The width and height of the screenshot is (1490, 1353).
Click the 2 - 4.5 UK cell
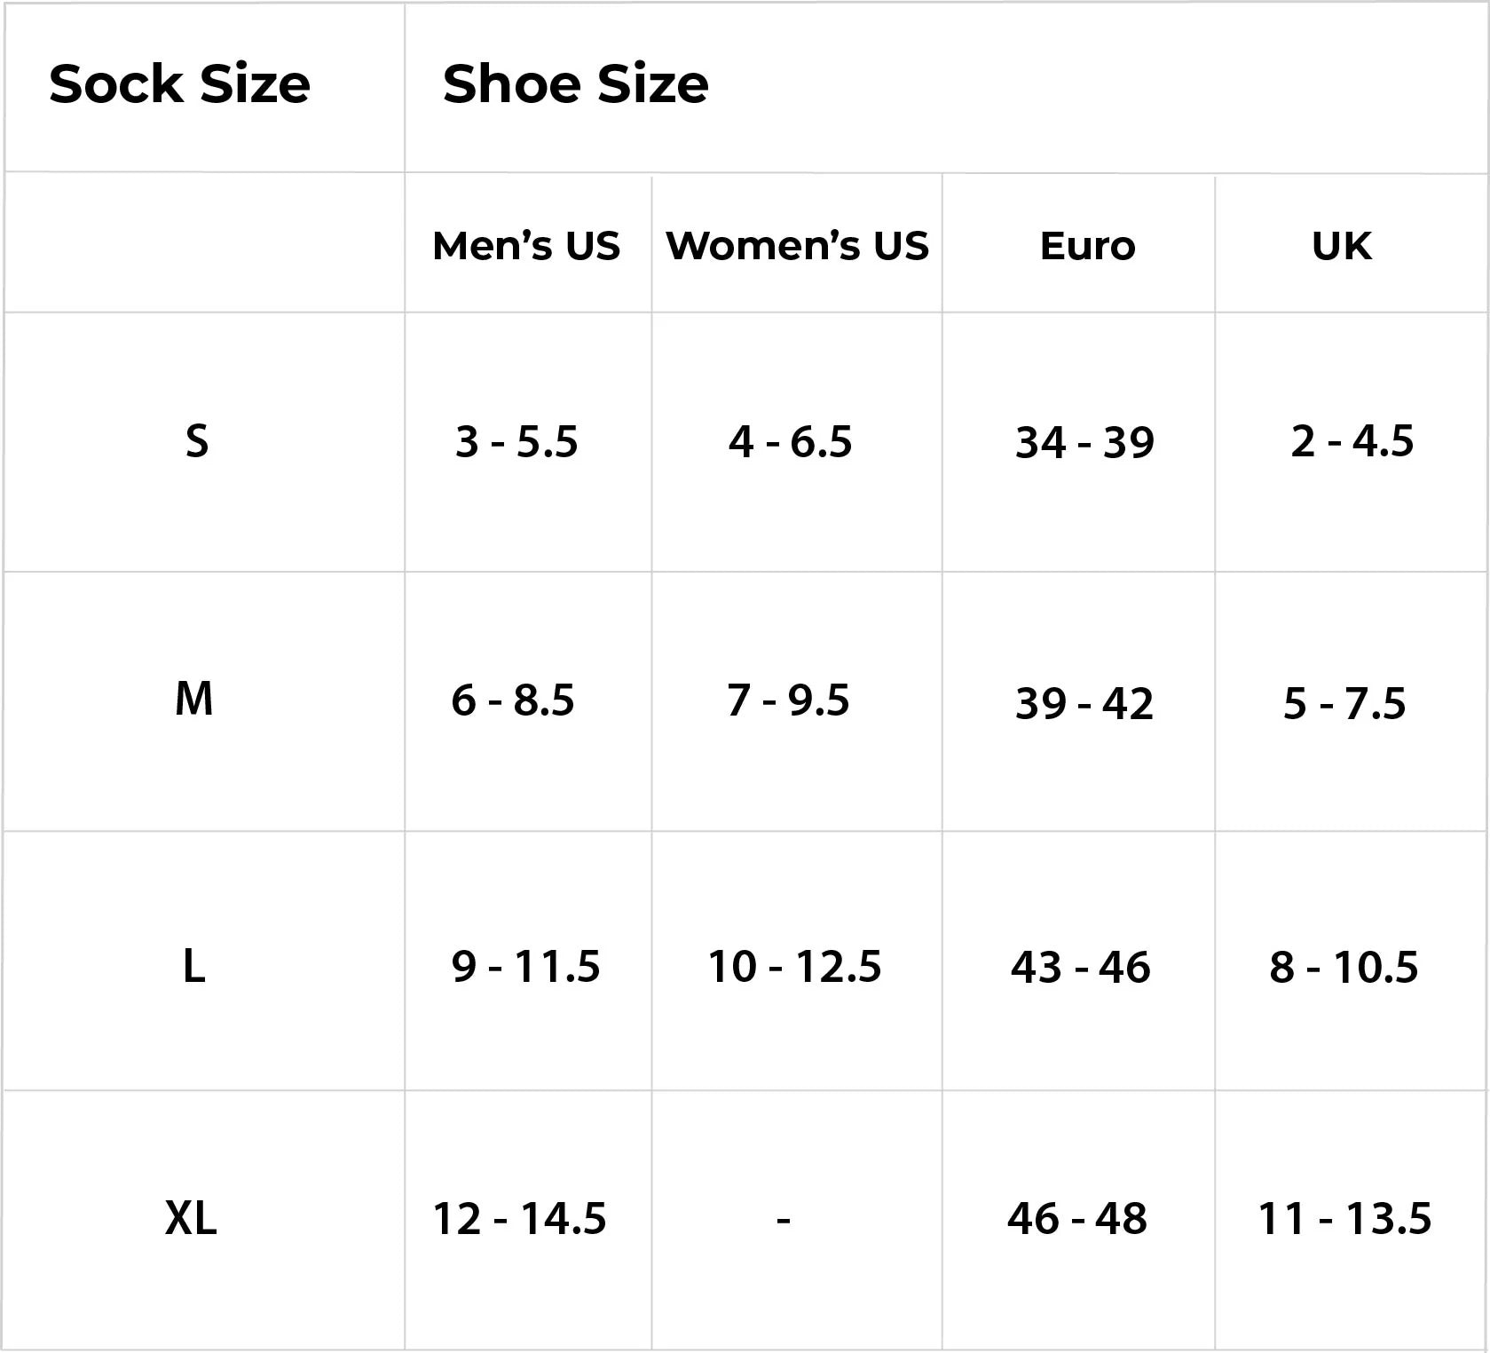[1352, 440]
